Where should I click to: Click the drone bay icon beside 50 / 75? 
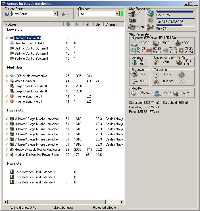(x=150, y=27)
